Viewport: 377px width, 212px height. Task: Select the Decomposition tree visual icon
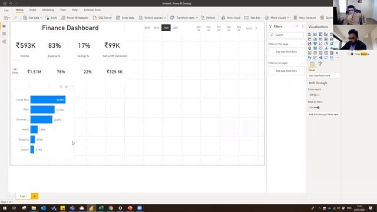pyautogui.click(x=320, y=58)
